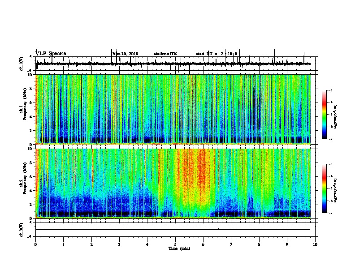Click the time axis tick labeled 10
355x274 pixels.
(315, 244)
